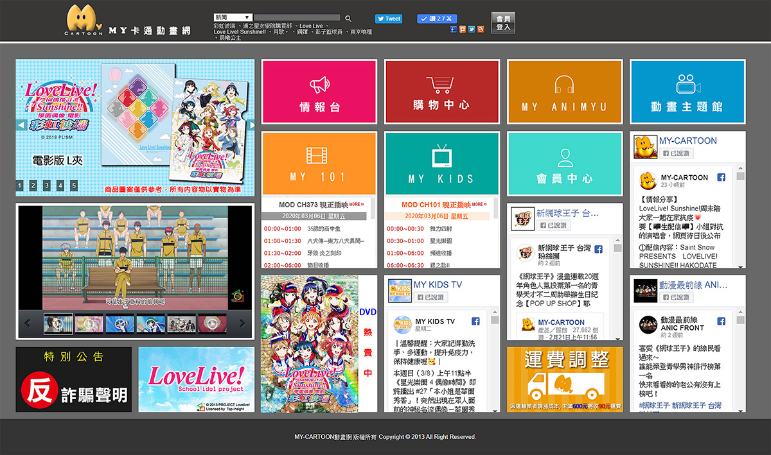This screenshot has height=455, width=771.
Task: Click 已說讚 button under MY-CARTOON page
Action: pyautogui.click(x=676, y=153)
